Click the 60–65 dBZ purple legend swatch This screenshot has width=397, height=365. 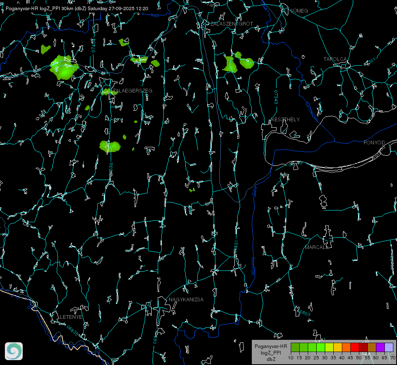380,347
